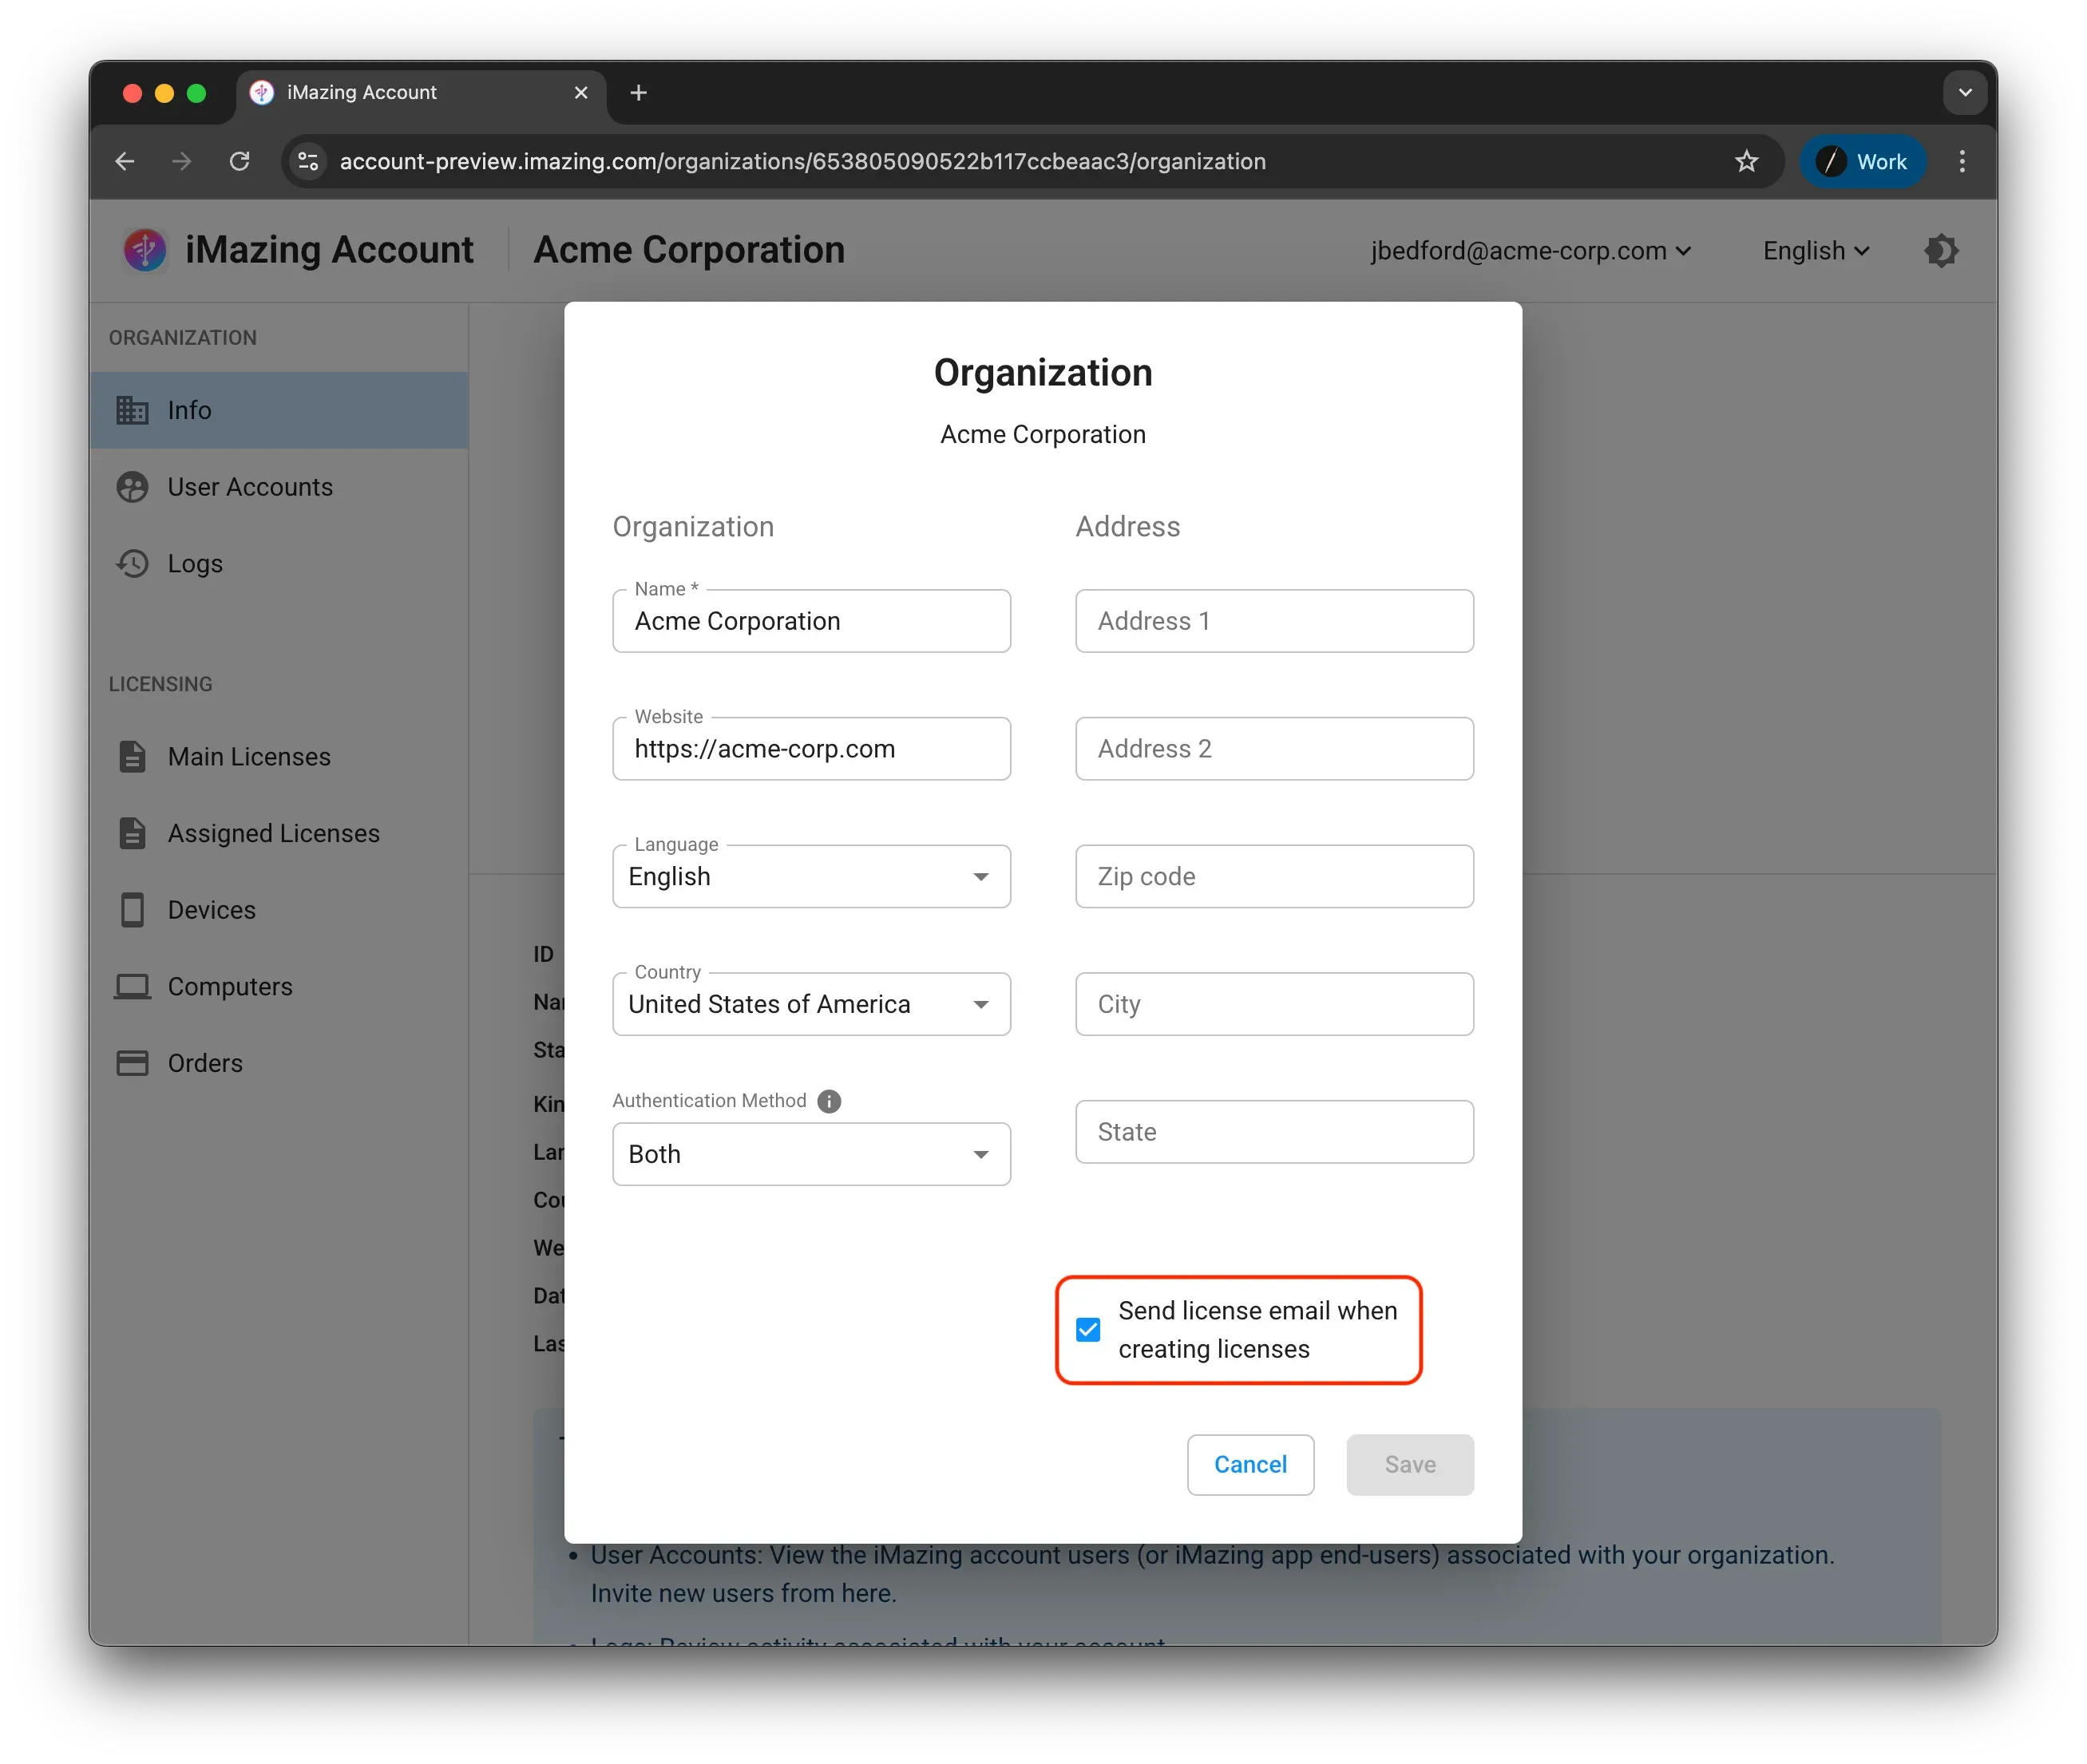The width and height of the screenshot is (2087, 1764).
Task: Open the Orders section
Action: click(205, 1063)
